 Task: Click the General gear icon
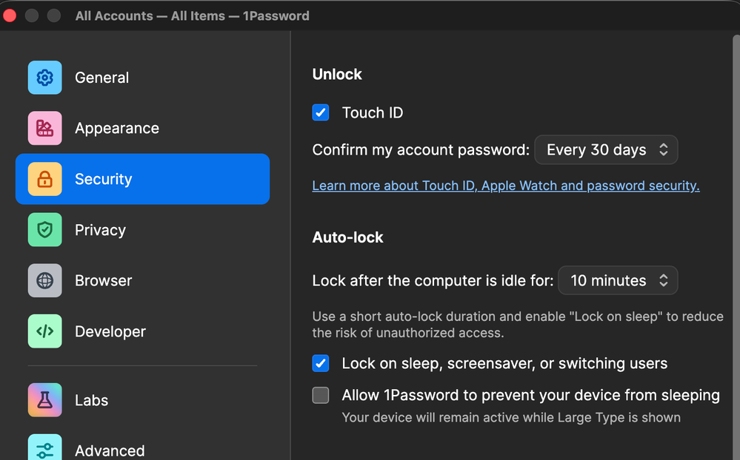pos(44,78)
